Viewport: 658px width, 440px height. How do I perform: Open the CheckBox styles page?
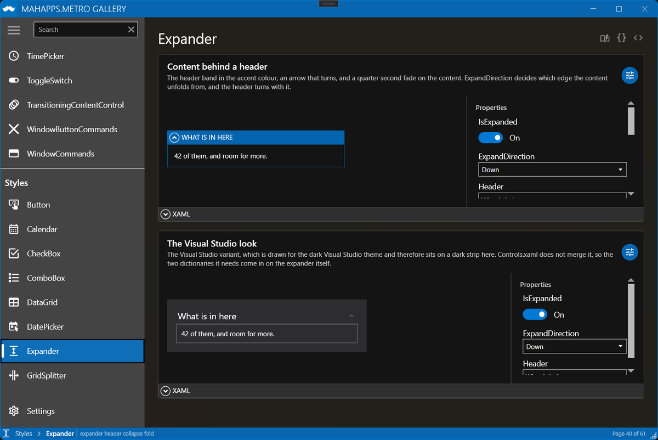coord(72,253)
